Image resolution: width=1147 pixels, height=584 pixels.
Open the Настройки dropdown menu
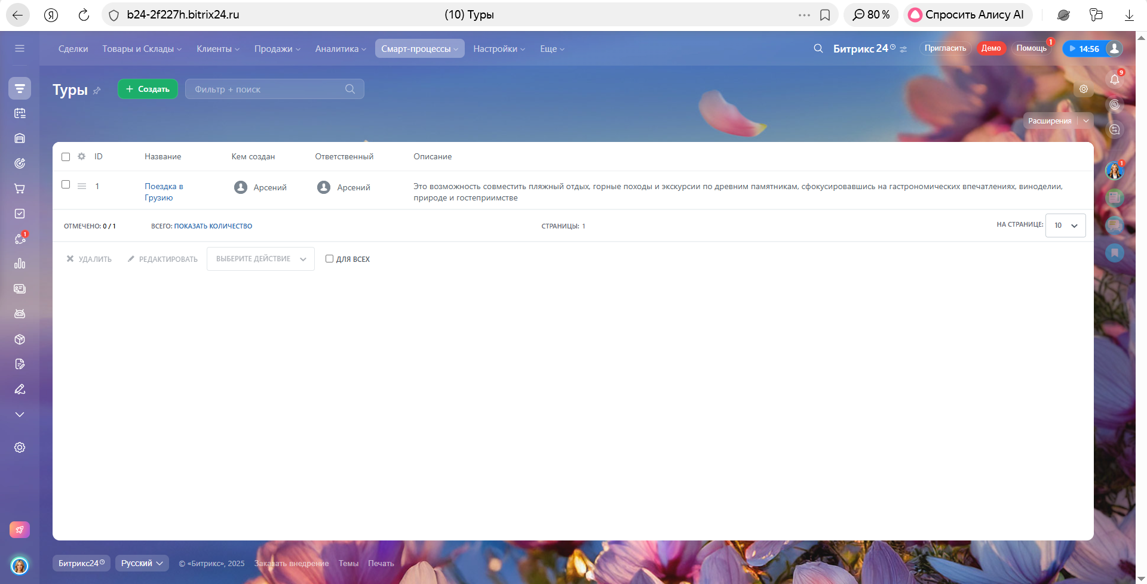coord(499,49)
